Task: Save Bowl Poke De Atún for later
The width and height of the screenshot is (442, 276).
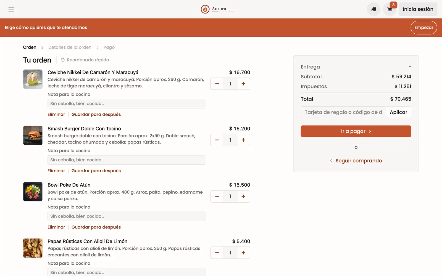Action: pyautogui.click(x=96, y=227)
